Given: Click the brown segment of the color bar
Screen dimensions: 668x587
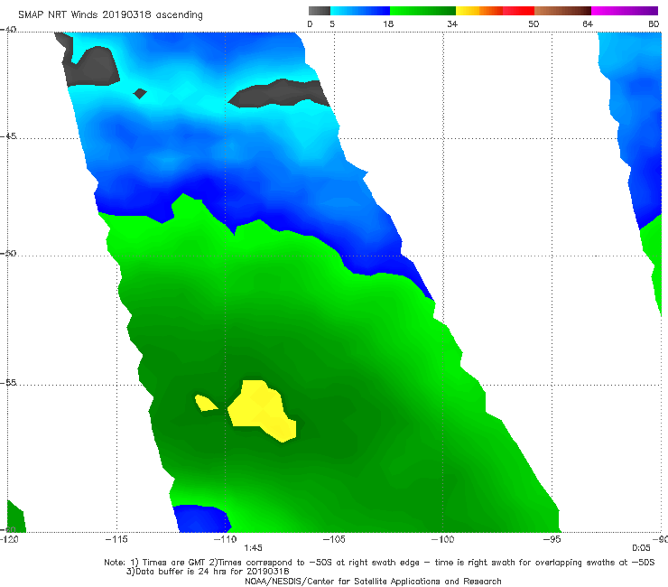Looking at the screenshot, I should click(x=562, y=11).
